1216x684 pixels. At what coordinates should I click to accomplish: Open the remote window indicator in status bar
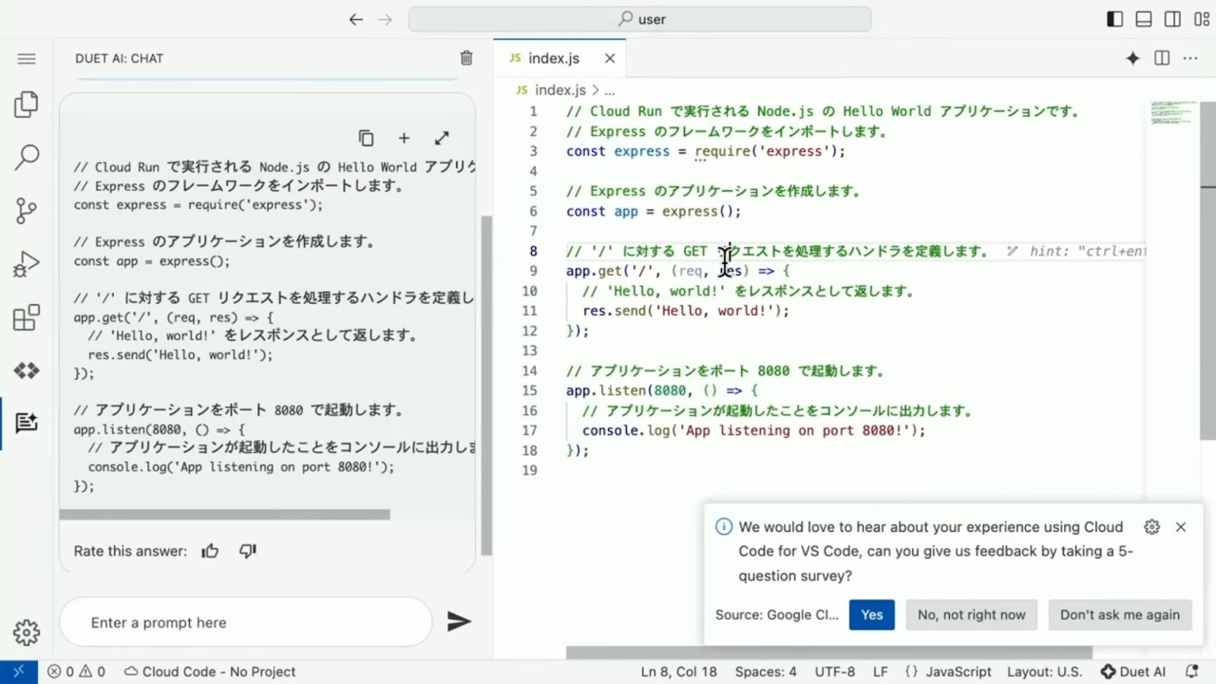(19, 672)
